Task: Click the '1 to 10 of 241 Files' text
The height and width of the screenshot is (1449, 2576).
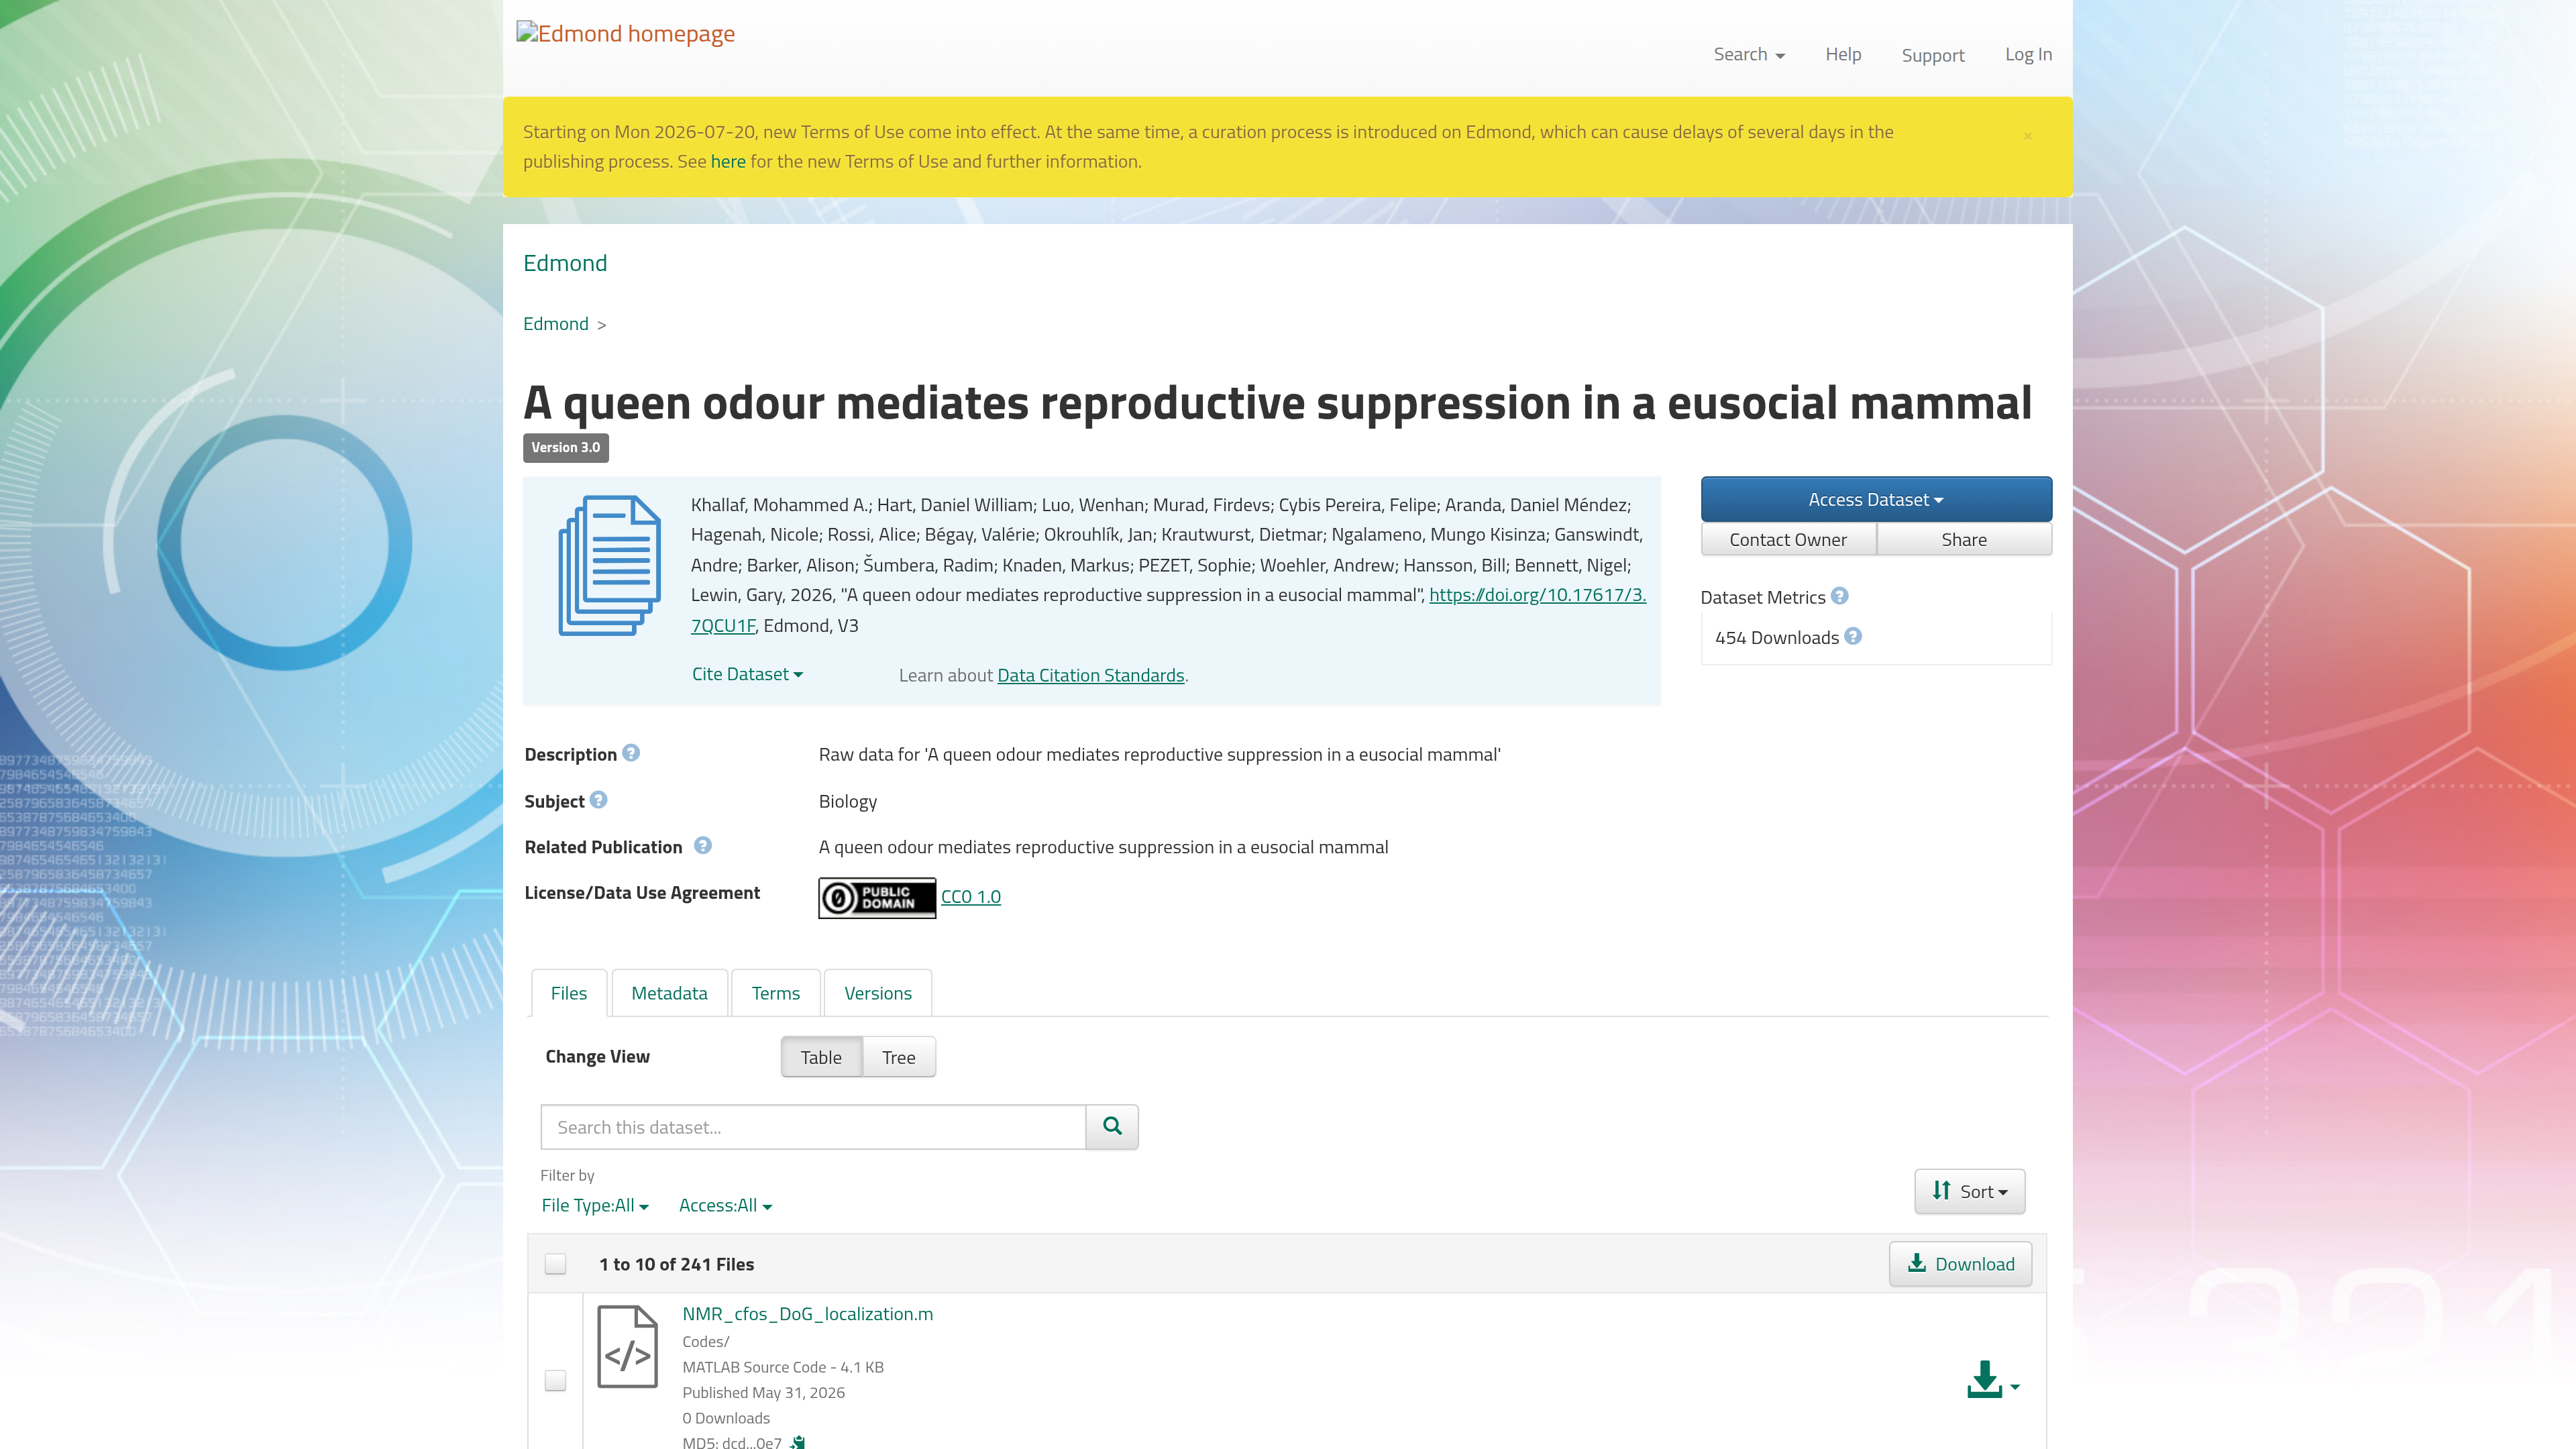Action: [676, 1264]
